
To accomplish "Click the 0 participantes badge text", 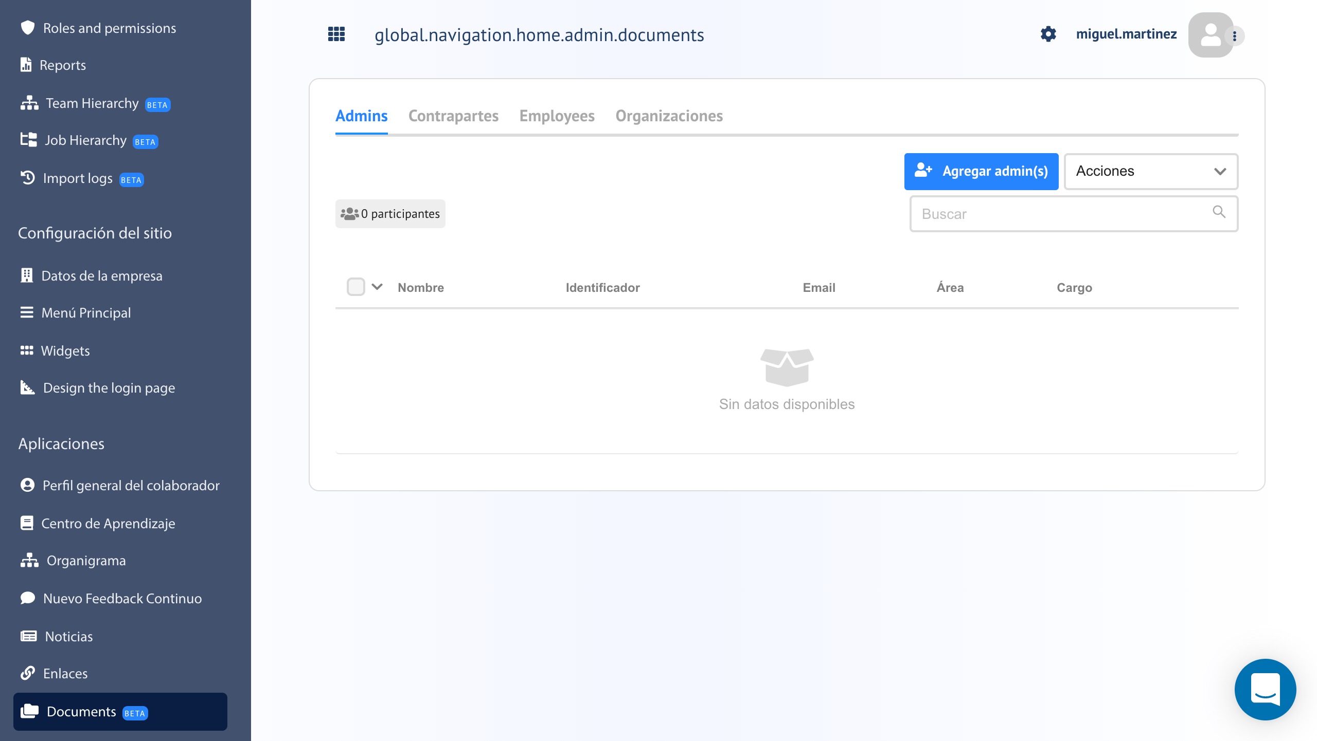I will click(x=400, y=214).
